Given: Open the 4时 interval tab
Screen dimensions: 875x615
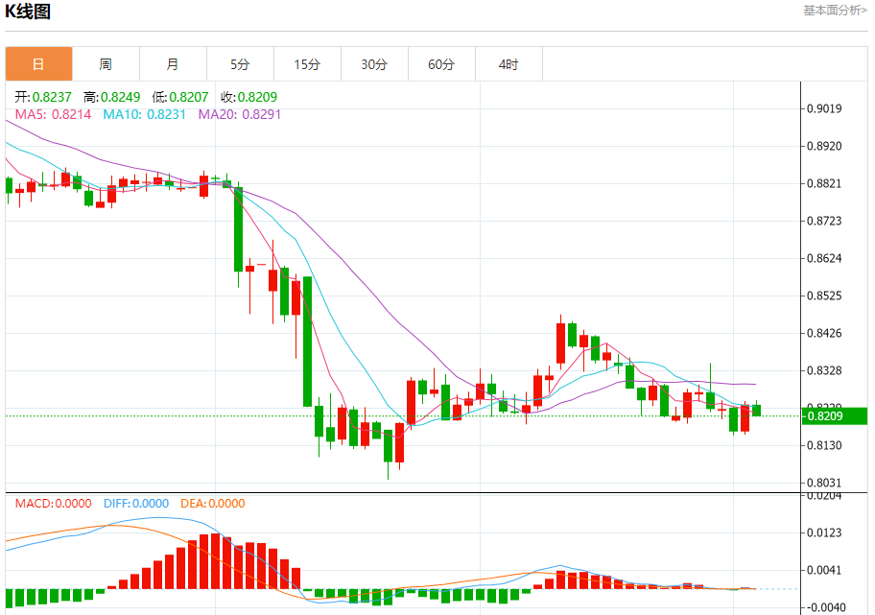Looking at the screenshot, I should (508, 64).
